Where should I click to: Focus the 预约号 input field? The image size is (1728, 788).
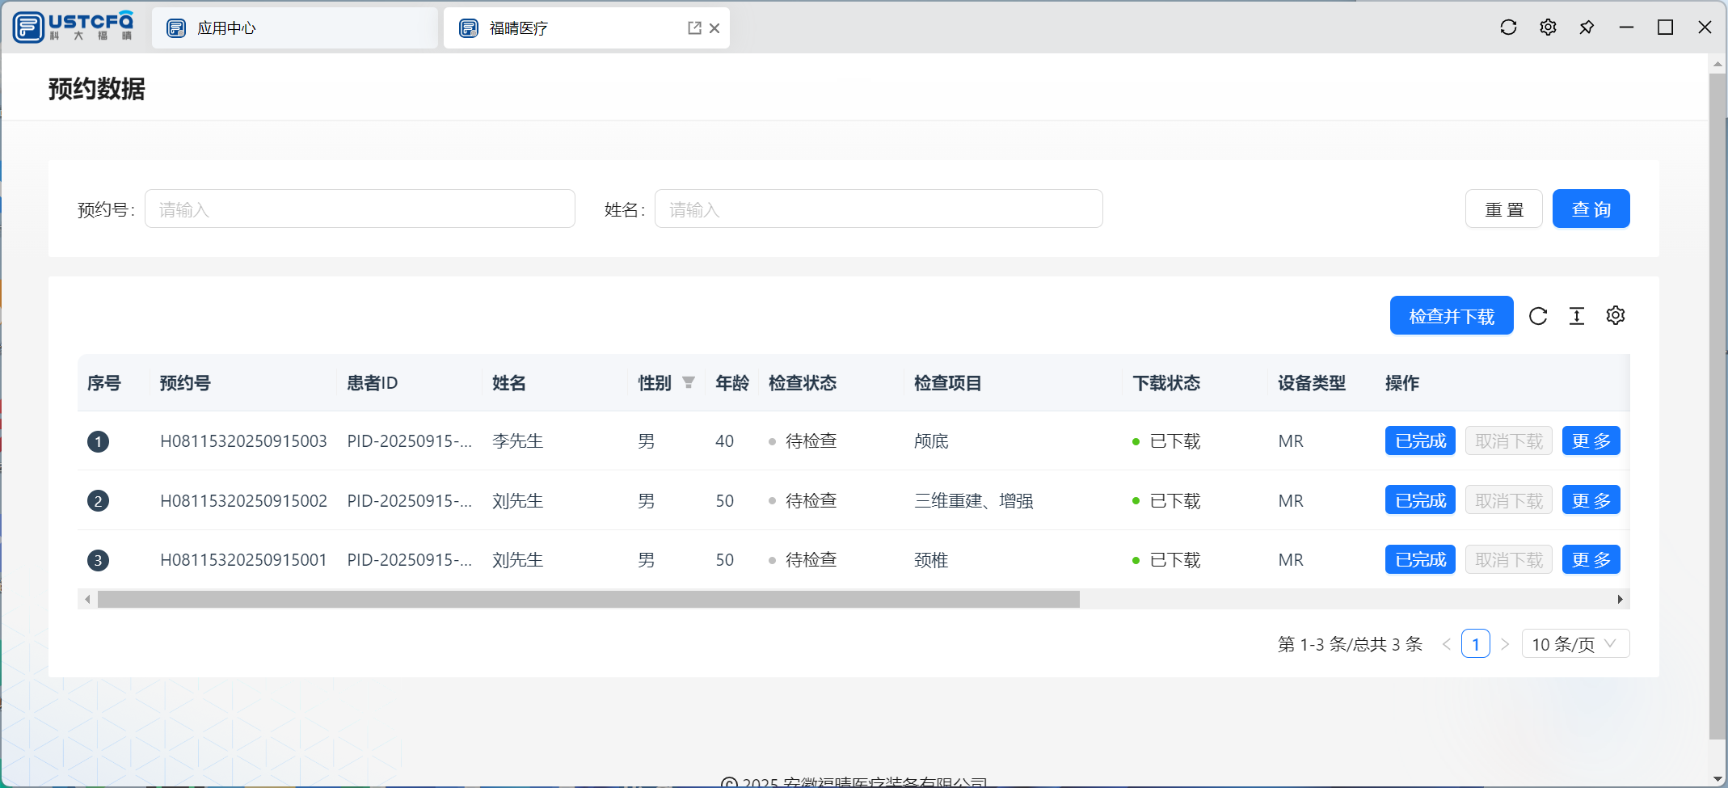[x=360, y=209]
